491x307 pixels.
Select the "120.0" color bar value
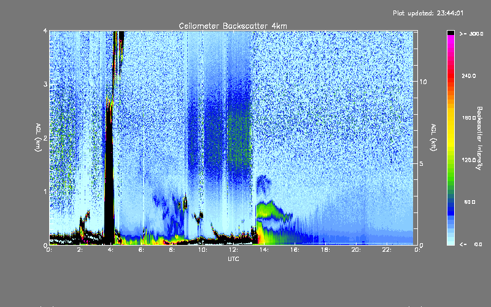click(469, 160)
